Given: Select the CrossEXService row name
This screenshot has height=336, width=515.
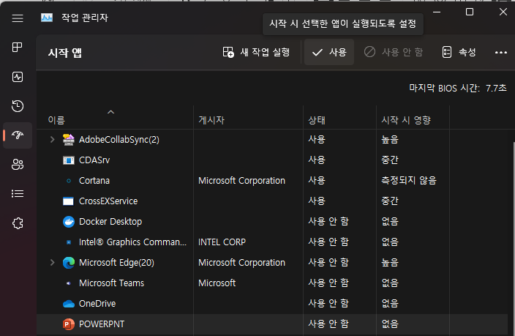Looking at the screenshot, I should click(x=108, y=201).
